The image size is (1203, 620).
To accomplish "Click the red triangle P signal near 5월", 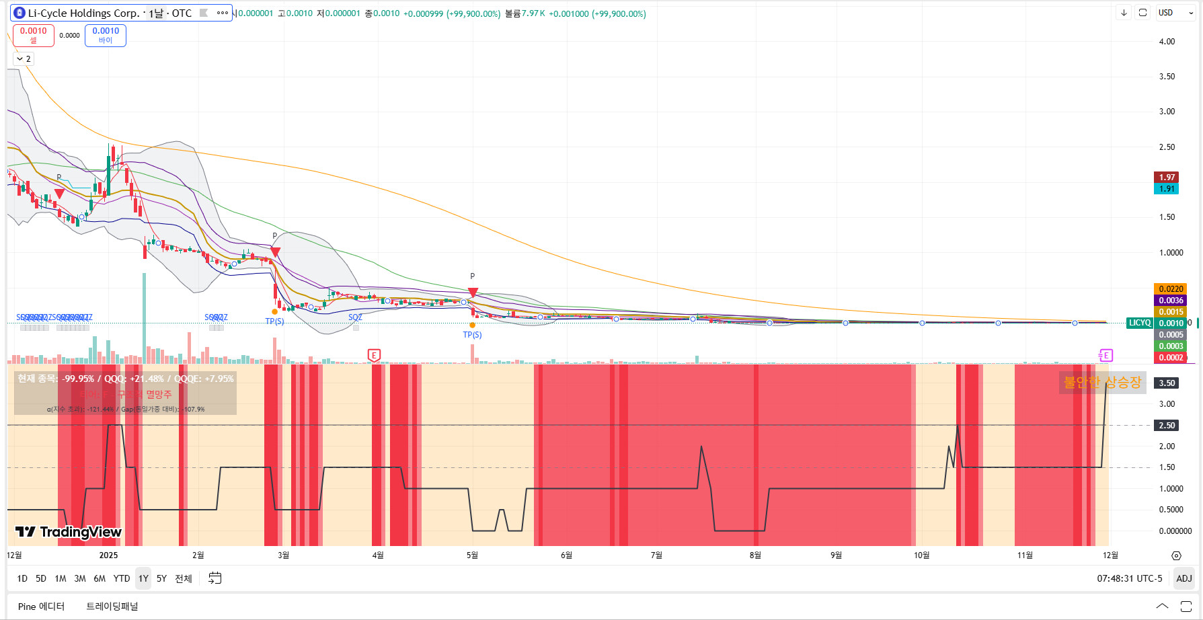I will [473, 293].
